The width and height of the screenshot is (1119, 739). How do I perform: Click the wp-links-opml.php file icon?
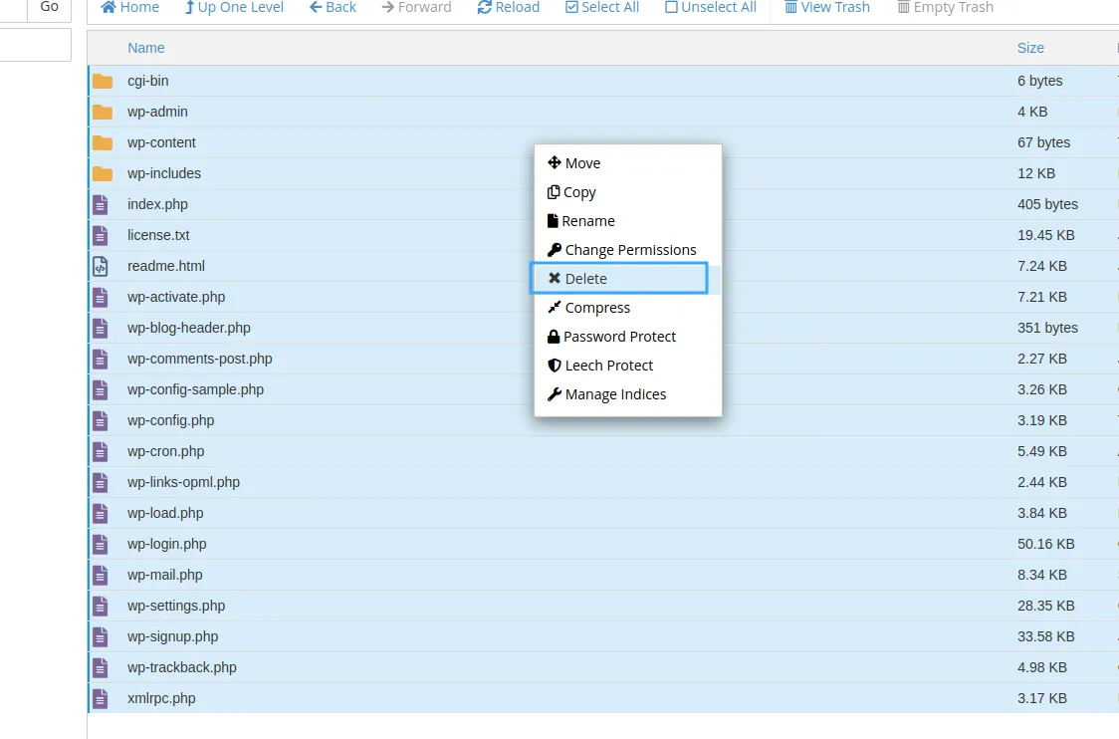pos(100,482)
